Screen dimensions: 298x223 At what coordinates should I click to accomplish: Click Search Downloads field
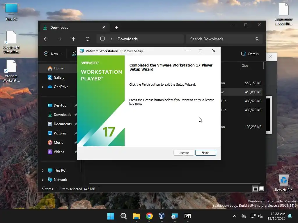[x=224, y=39]
